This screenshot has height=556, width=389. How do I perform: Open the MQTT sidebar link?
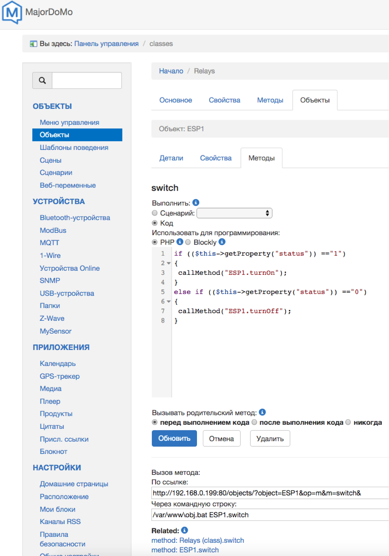tap(50, 243)
